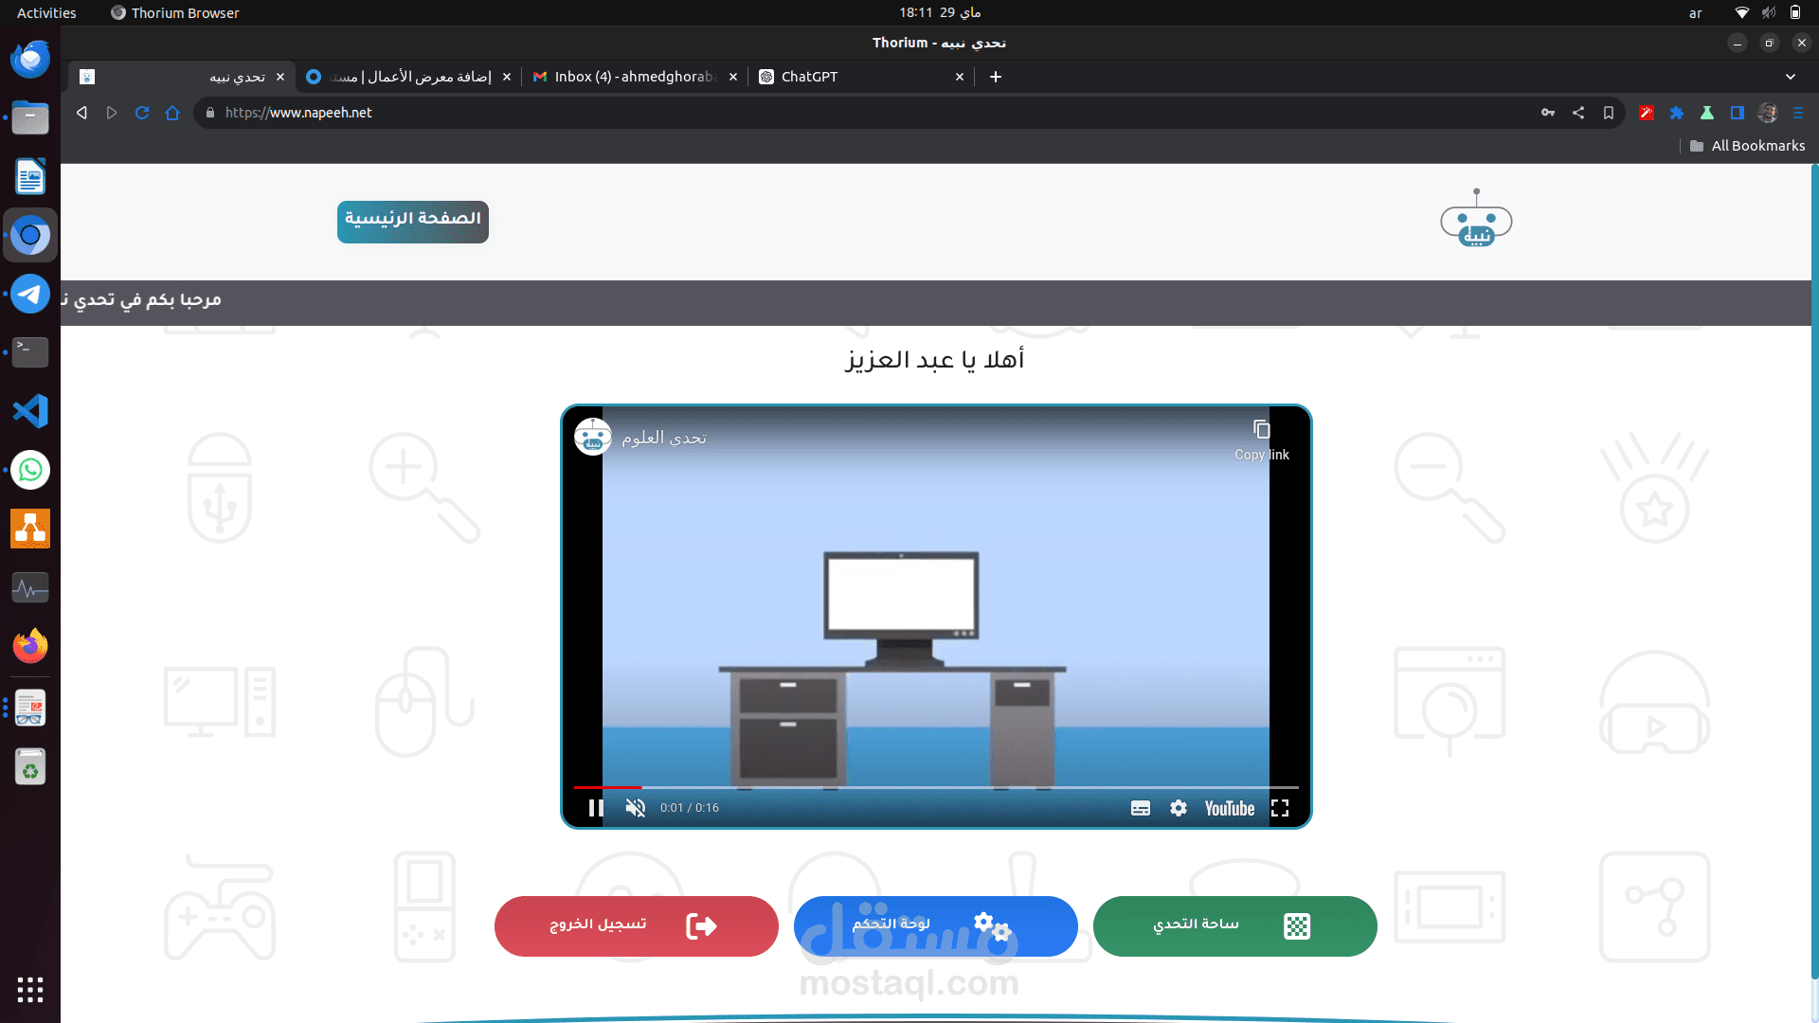Image resolution: width=1819 pixels, height=1023 pixels.
Task: Launch Visual Studio Code from dock
Action: (30, 411)
